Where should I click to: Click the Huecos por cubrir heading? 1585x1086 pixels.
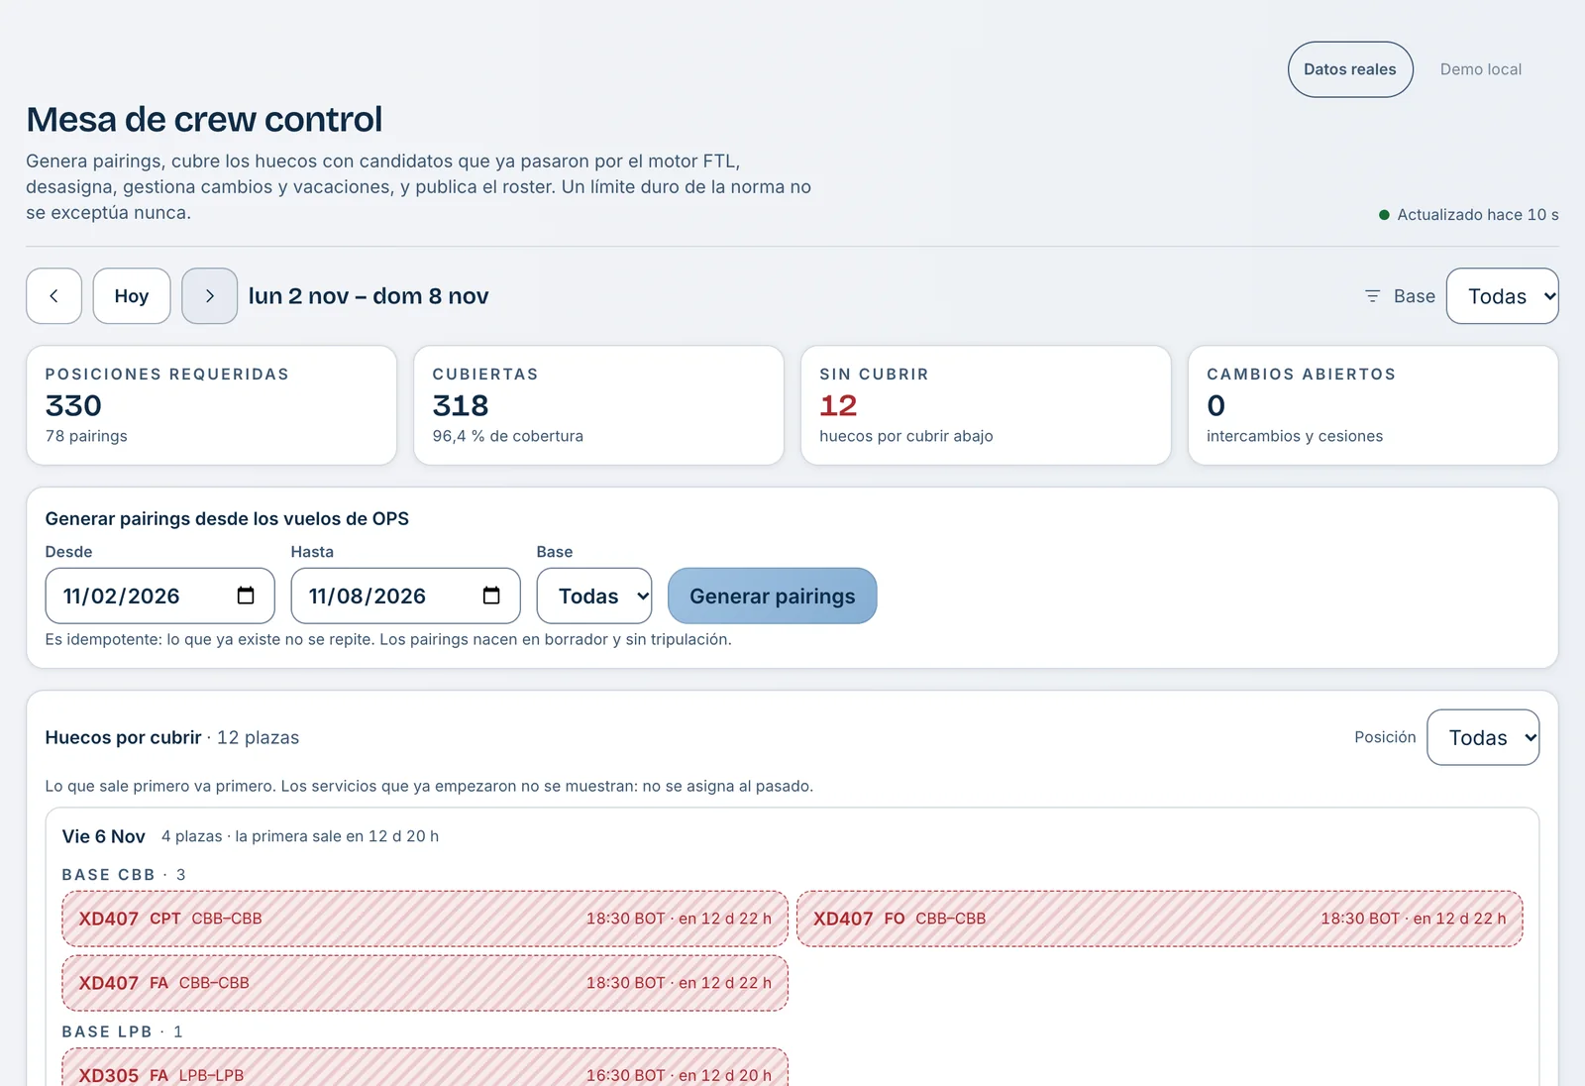[x=123, y=737]
